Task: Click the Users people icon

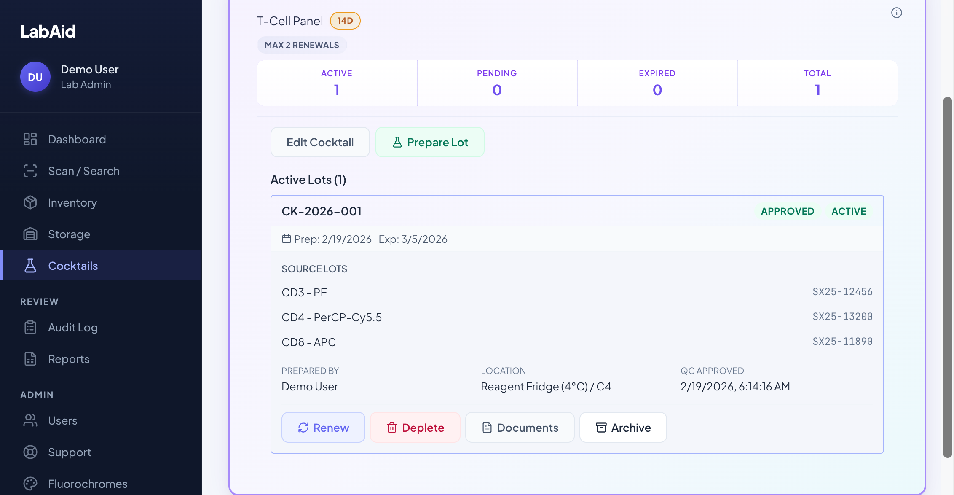Action: point(30,420)
